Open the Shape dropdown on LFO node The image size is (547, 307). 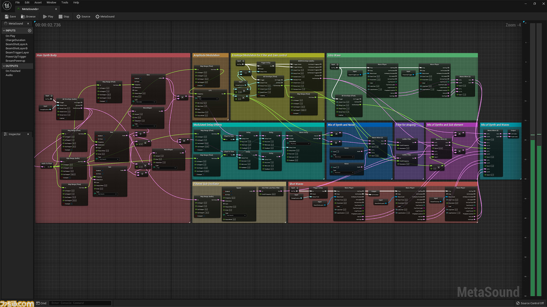tap(208, 98)
